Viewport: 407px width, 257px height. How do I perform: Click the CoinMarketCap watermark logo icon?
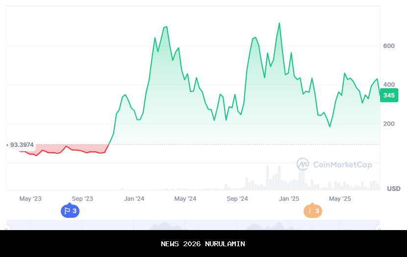(303, 164)
